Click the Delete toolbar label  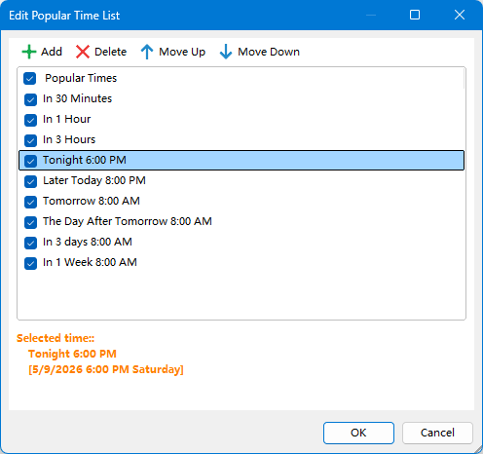[x=111, y=52]
